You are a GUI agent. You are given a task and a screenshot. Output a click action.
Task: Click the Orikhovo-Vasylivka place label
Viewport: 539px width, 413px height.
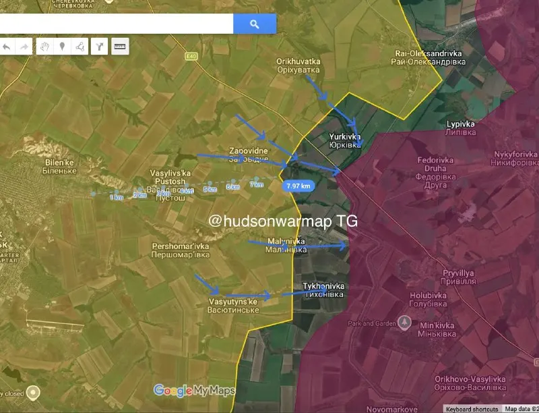coord(470,383)
